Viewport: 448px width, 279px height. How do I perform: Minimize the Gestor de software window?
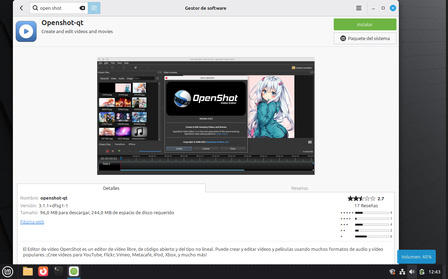(x=373, y=8)
